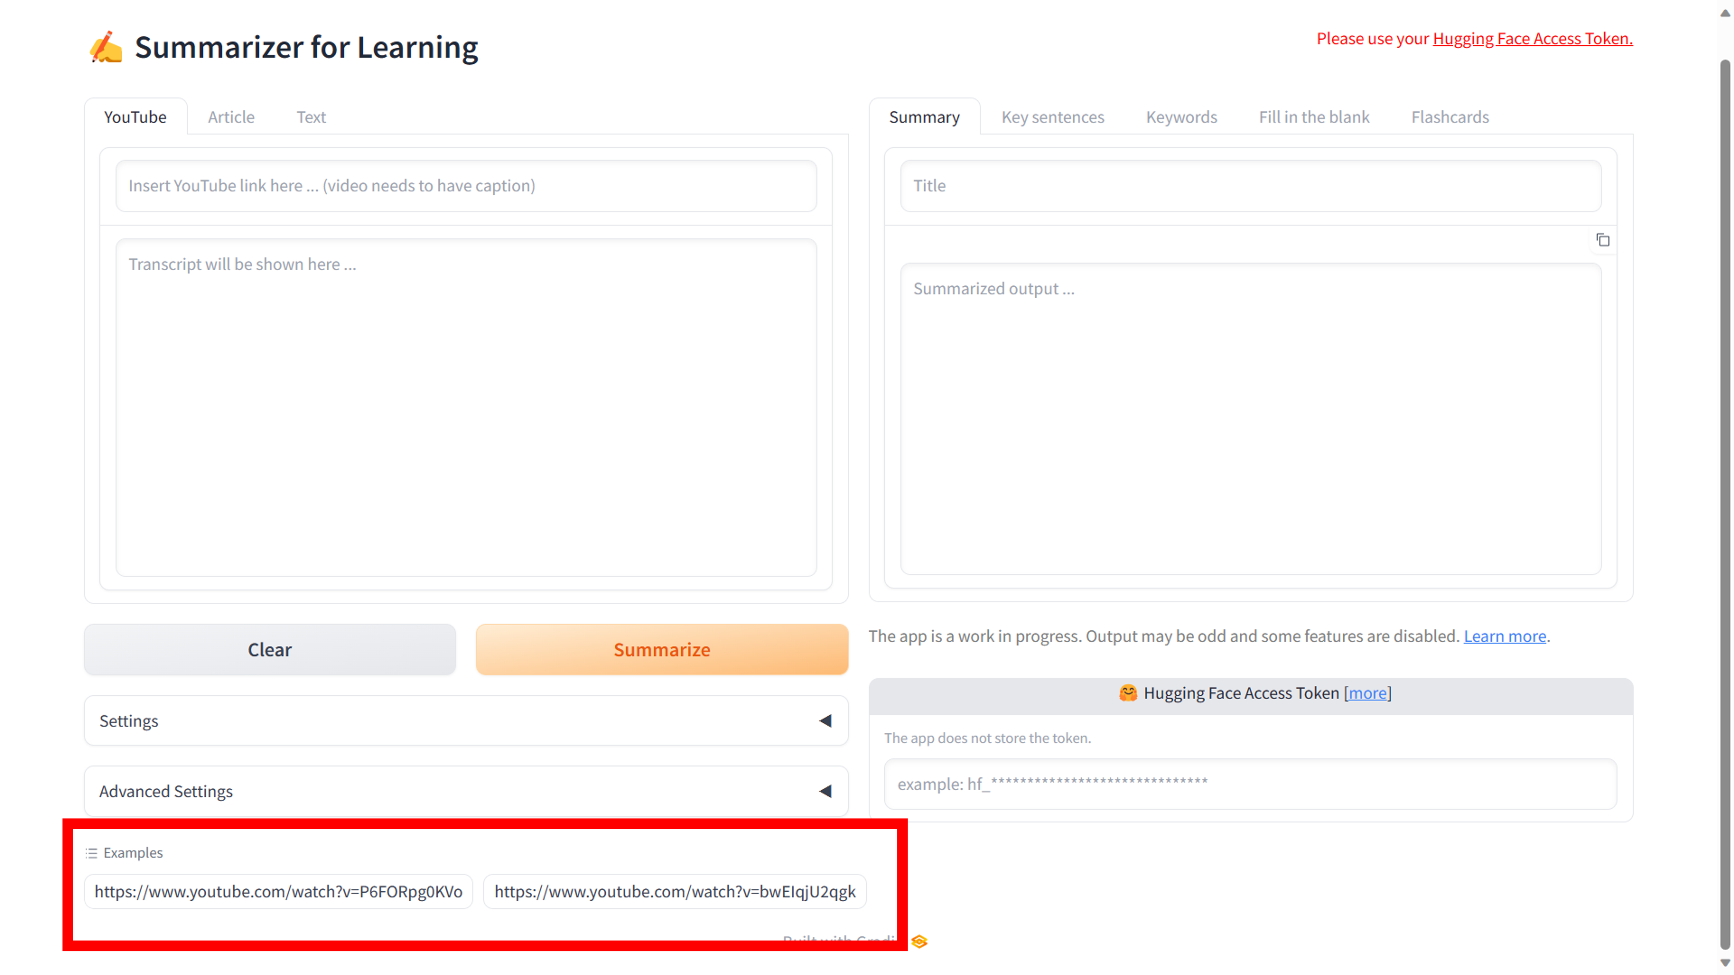
Task: Select the Fill in the blank tab
Action: pyautogui.click(x=1313, y=117)
